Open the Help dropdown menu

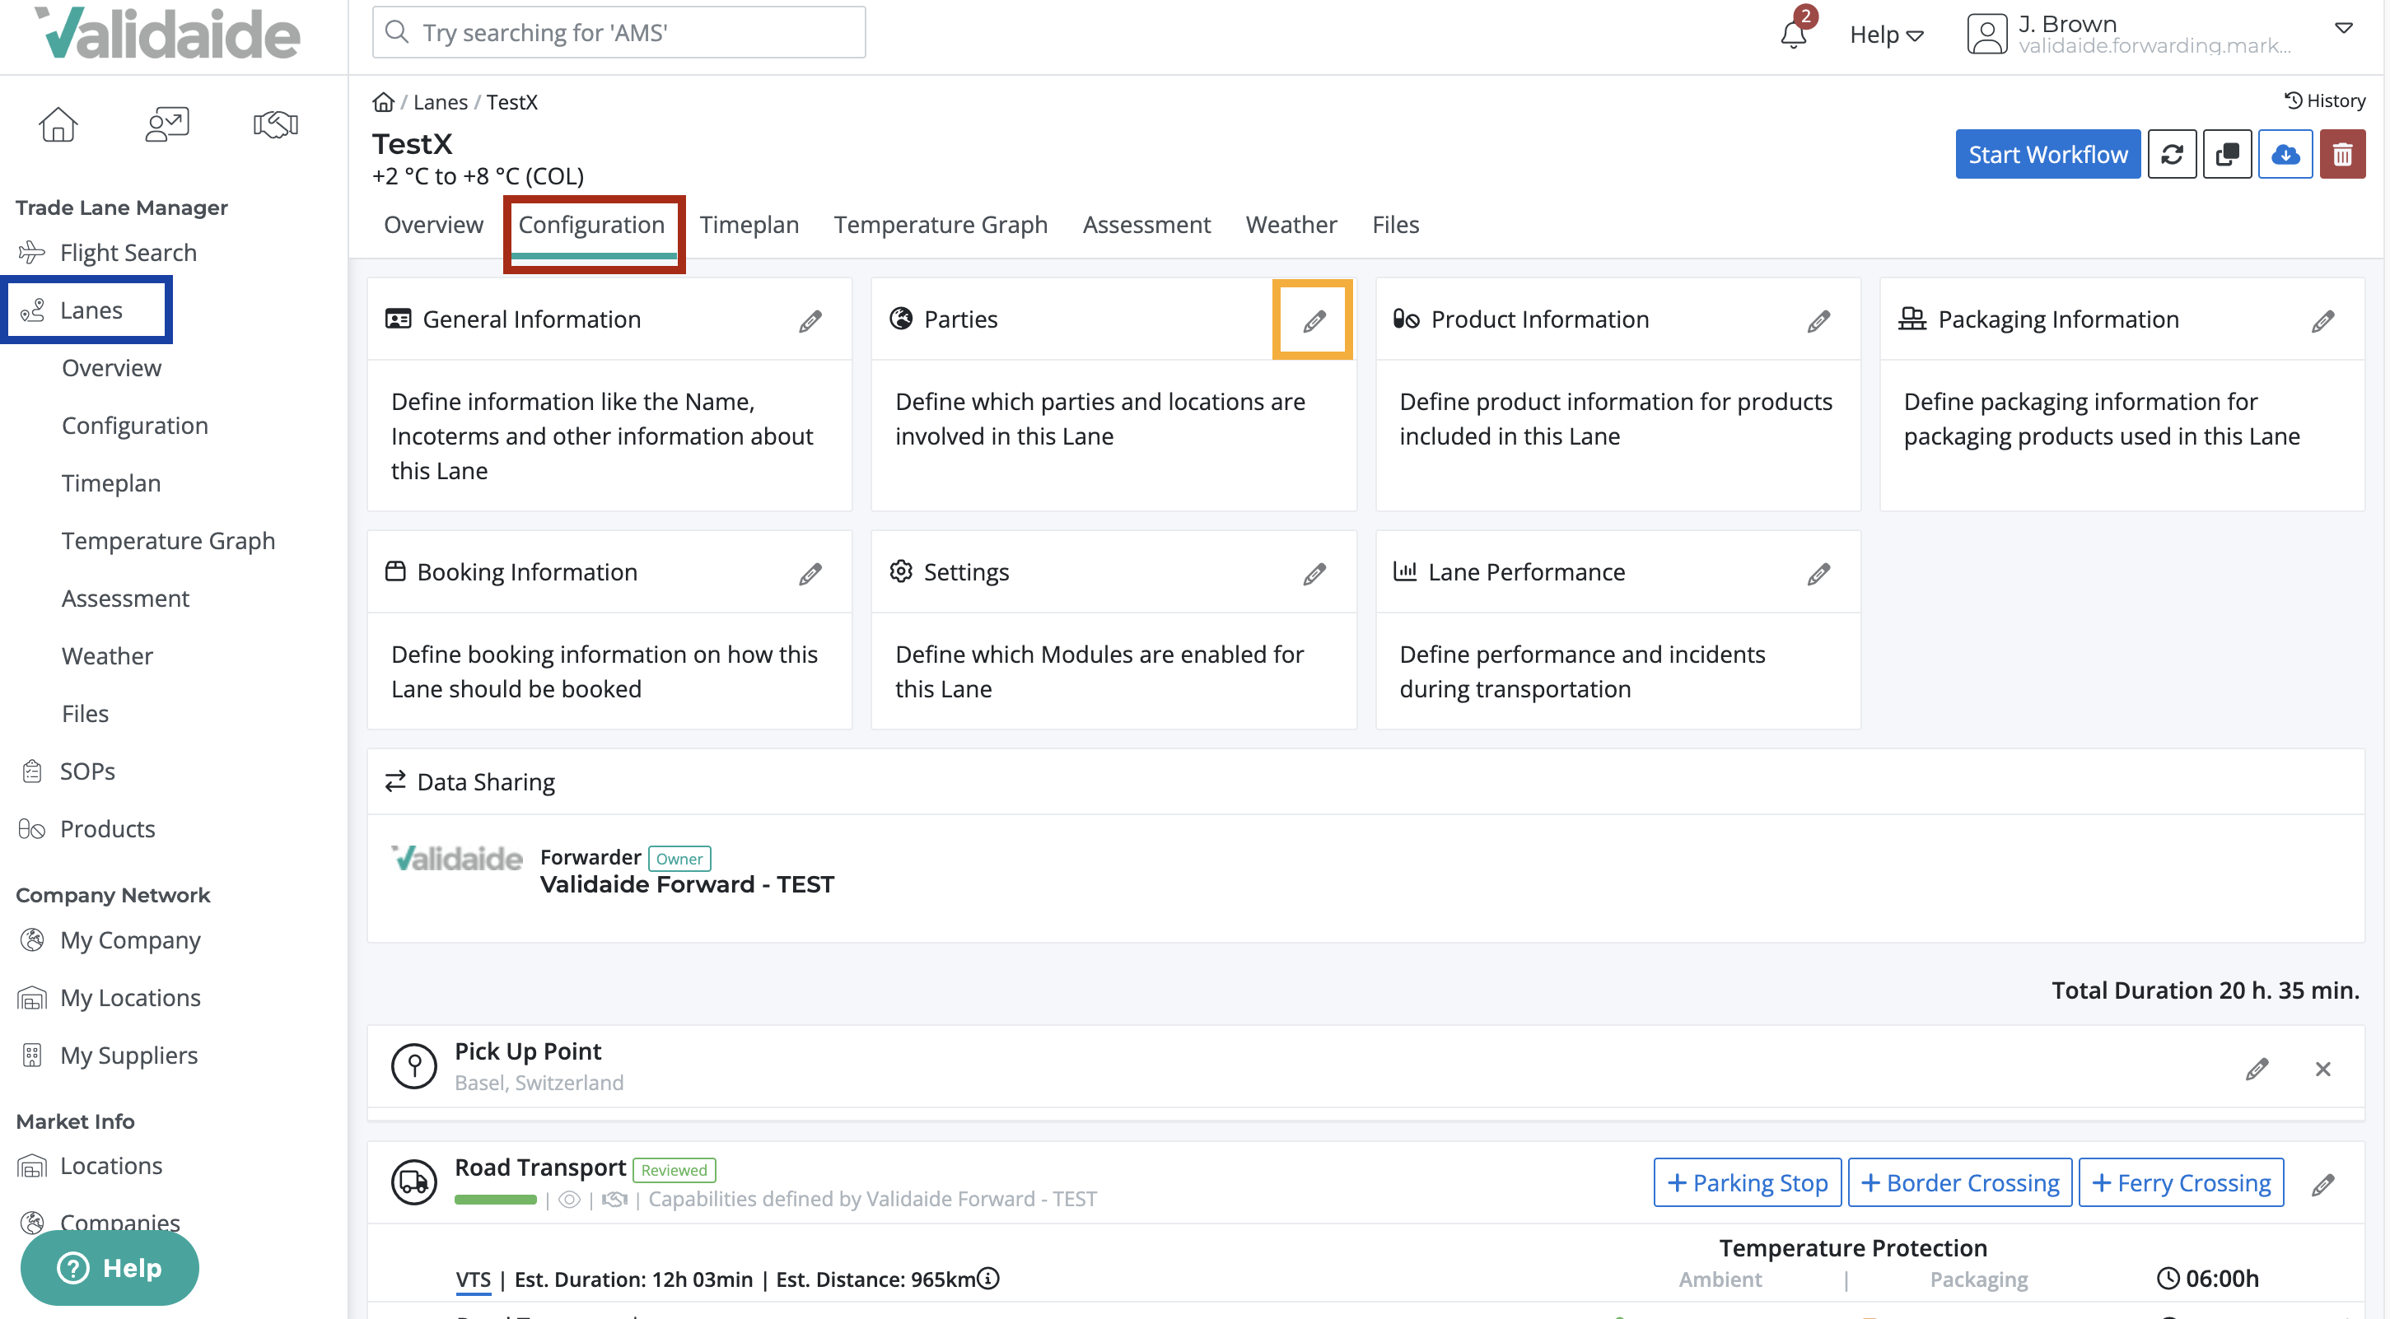point(1885,34)
